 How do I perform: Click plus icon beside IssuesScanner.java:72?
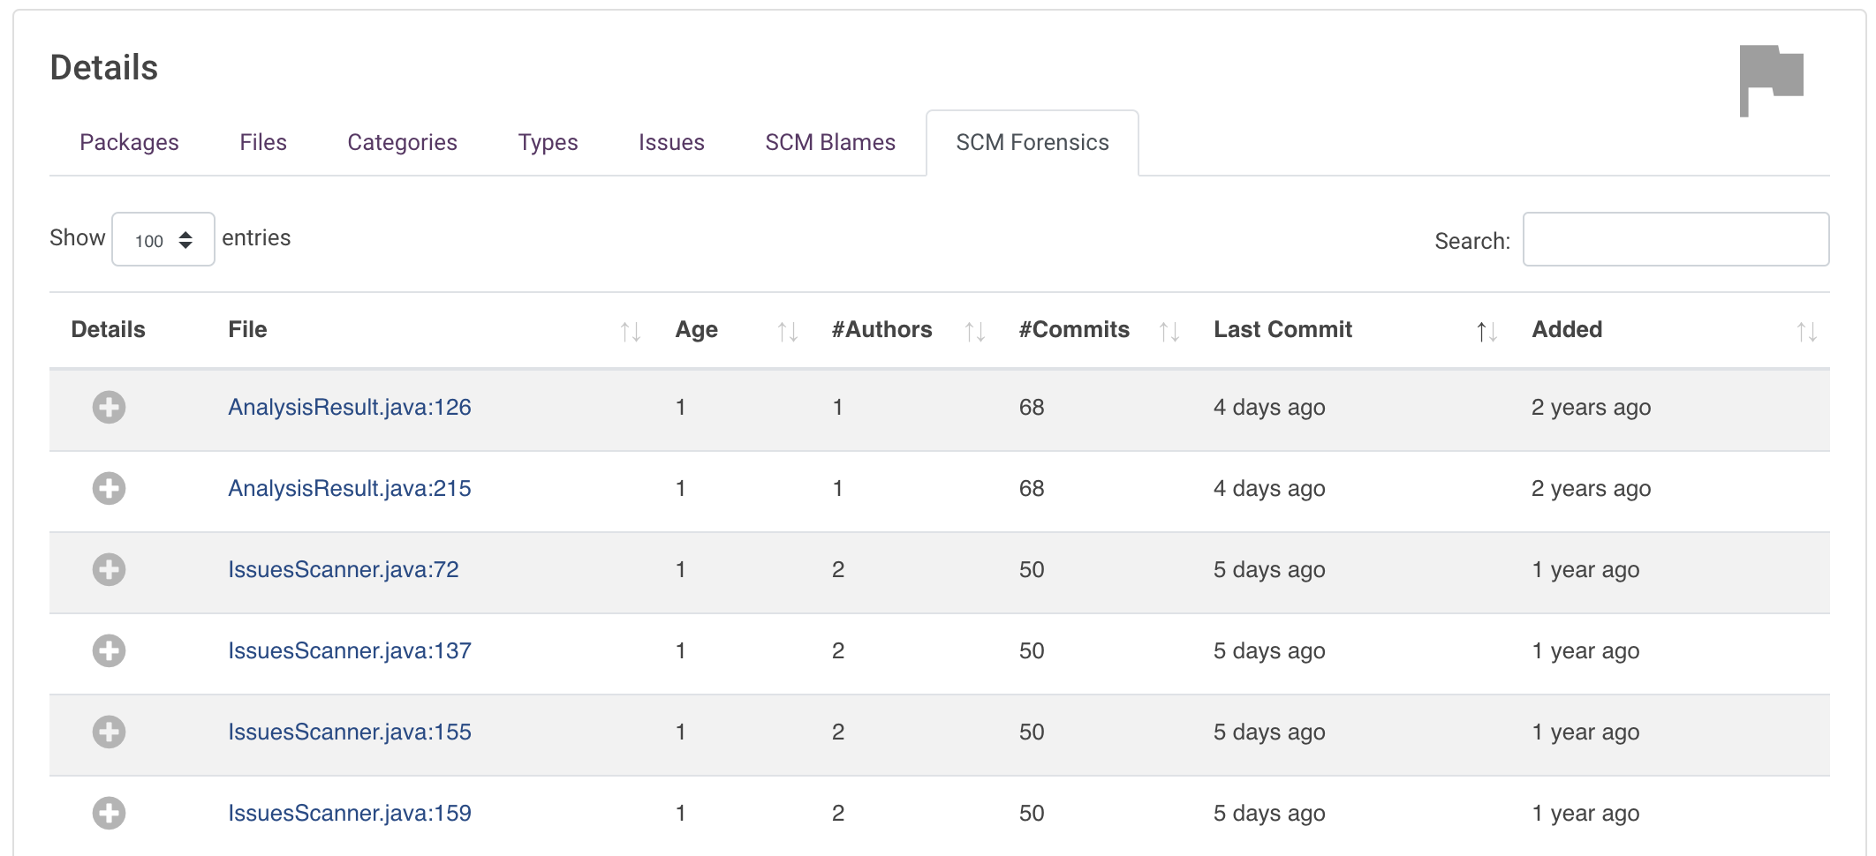109,569
